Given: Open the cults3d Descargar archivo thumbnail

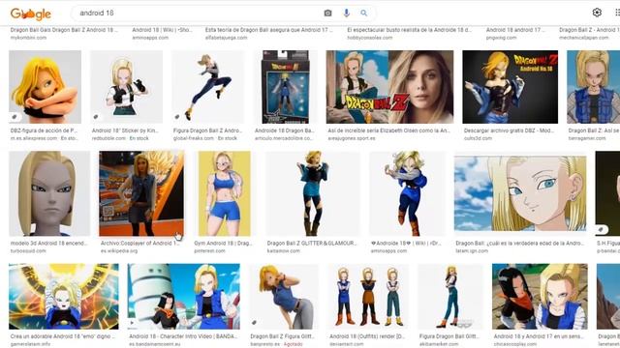Looking at the screenshot, I should point(511,87).
